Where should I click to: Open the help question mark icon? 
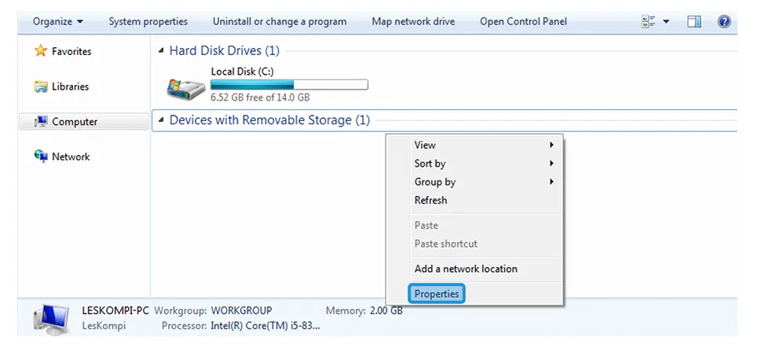(x=724, y=21)
